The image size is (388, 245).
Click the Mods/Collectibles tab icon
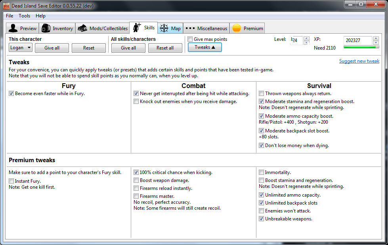pos(82,28)
